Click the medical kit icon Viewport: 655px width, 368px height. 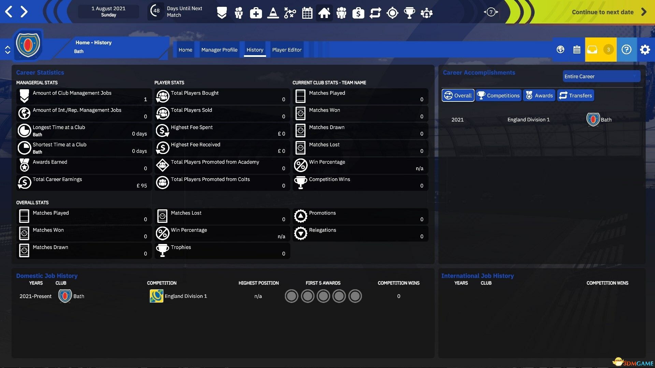(x=256, y=13)
